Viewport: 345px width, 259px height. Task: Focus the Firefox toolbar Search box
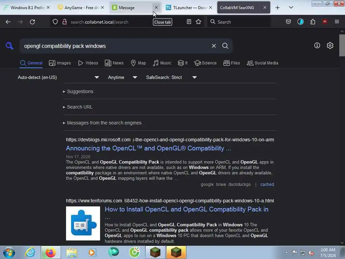[x=239, y=22]
